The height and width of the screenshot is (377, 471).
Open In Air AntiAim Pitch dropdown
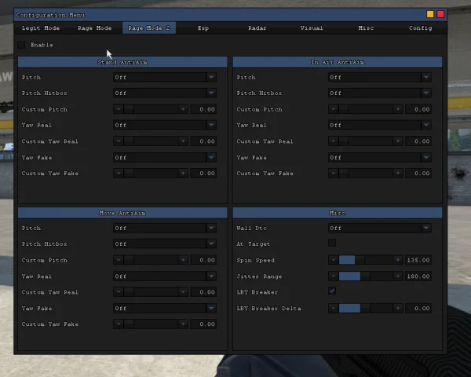[x=380, y=77]
